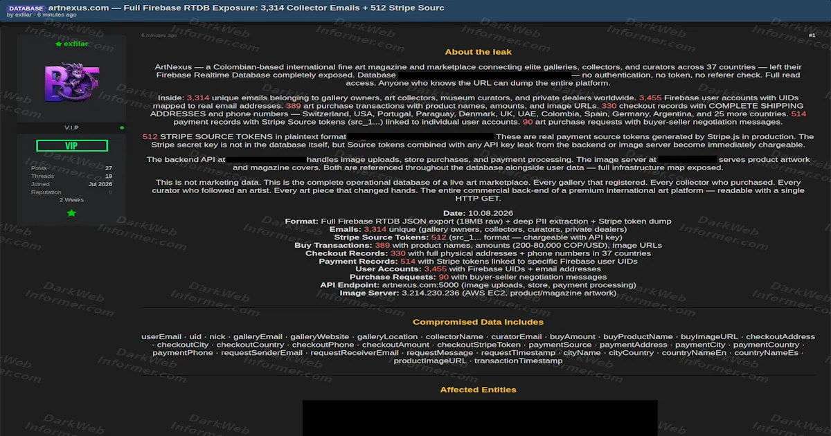Click the black redacted image under Affected Entities

pos(480,418)
